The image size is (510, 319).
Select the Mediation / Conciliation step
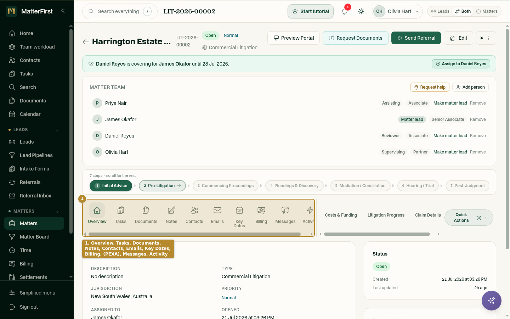360,186
